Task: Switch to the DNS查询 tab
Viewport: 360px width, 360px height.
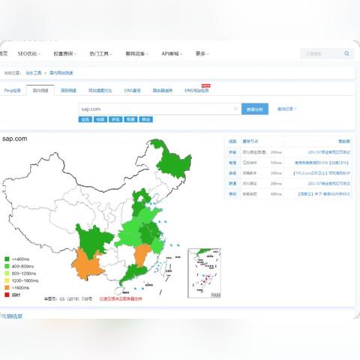Action: (132, 91)
